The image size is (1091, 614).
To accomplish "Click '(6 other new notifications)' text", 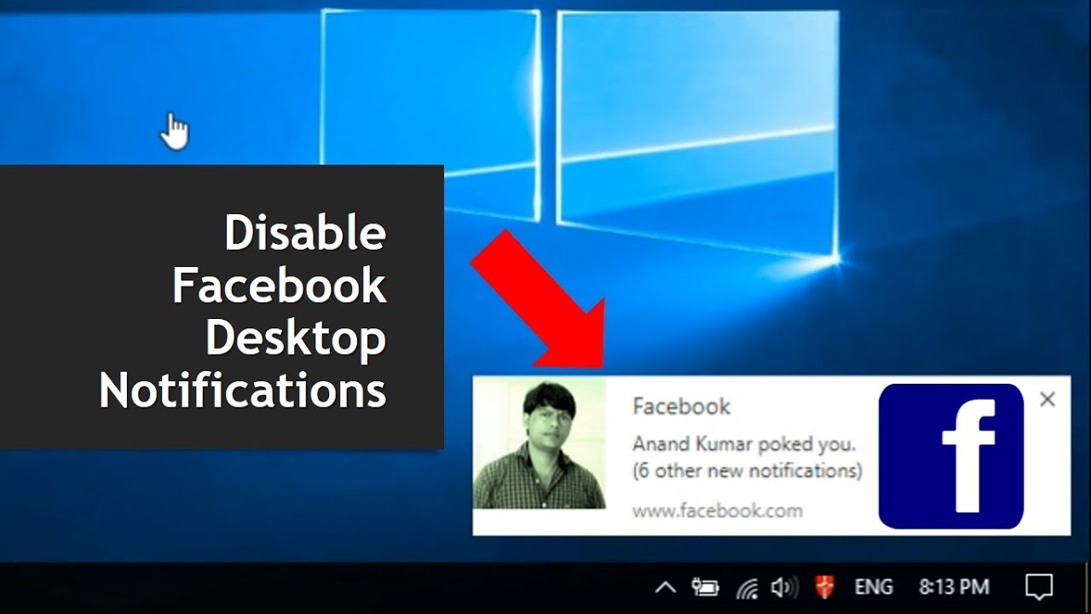I will coord(748,471).
